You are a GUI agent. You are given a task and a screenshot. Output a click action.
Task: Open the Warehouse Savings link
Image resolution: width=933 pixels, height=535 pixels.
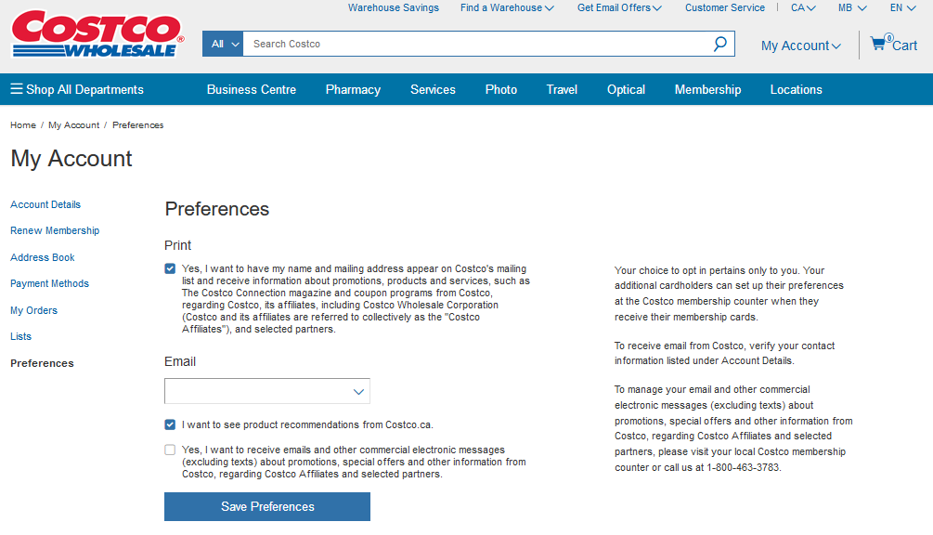(394, 7)
